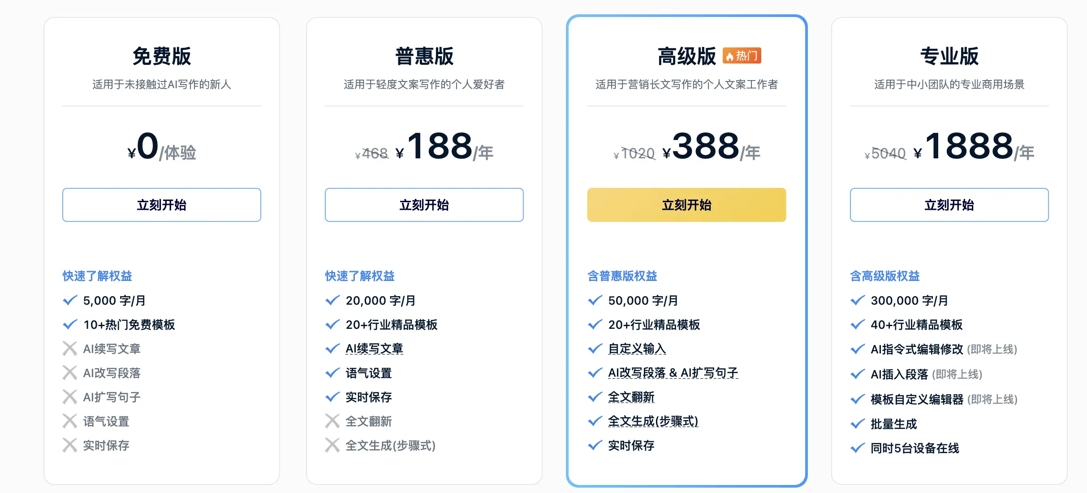Click the checkmark beside 自定义输入

pos(595,348)
